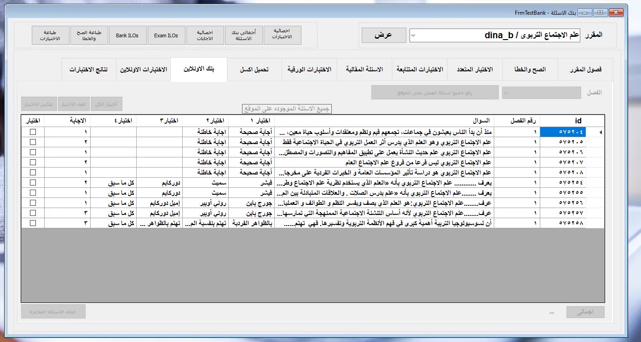This screenshot has width=641, height=342.
Task: Click the id cell ٥٧٥٢٥٤
Action: coord(563,183)
